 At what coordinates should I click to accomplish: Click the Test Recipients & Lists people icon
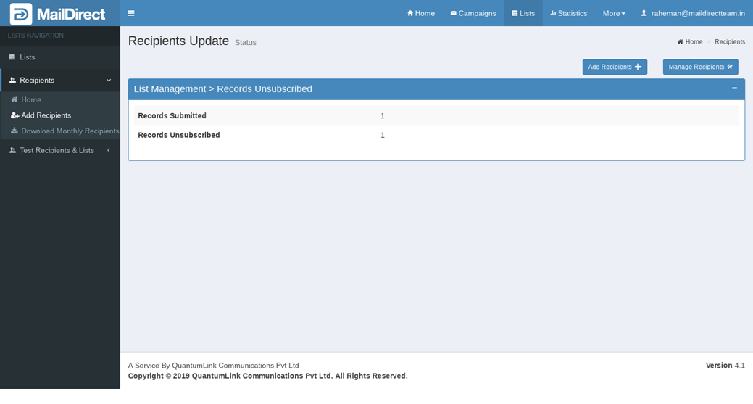pos(12,150)
